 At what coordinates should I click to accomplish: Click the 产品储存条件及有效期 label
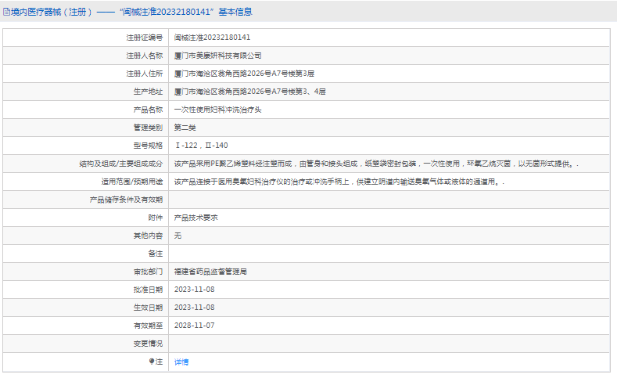127,200
